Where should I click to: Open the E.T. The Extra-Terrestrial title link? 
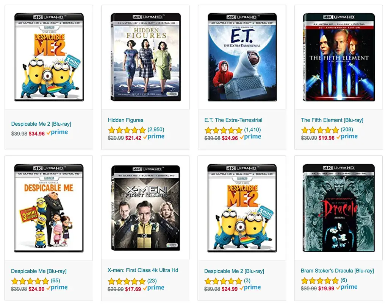tap(233, 120)
